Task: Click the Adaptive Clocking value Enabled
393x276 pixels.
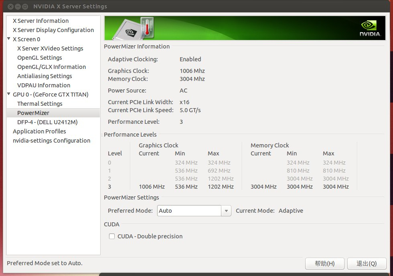Action: click(x=190, y=59)
